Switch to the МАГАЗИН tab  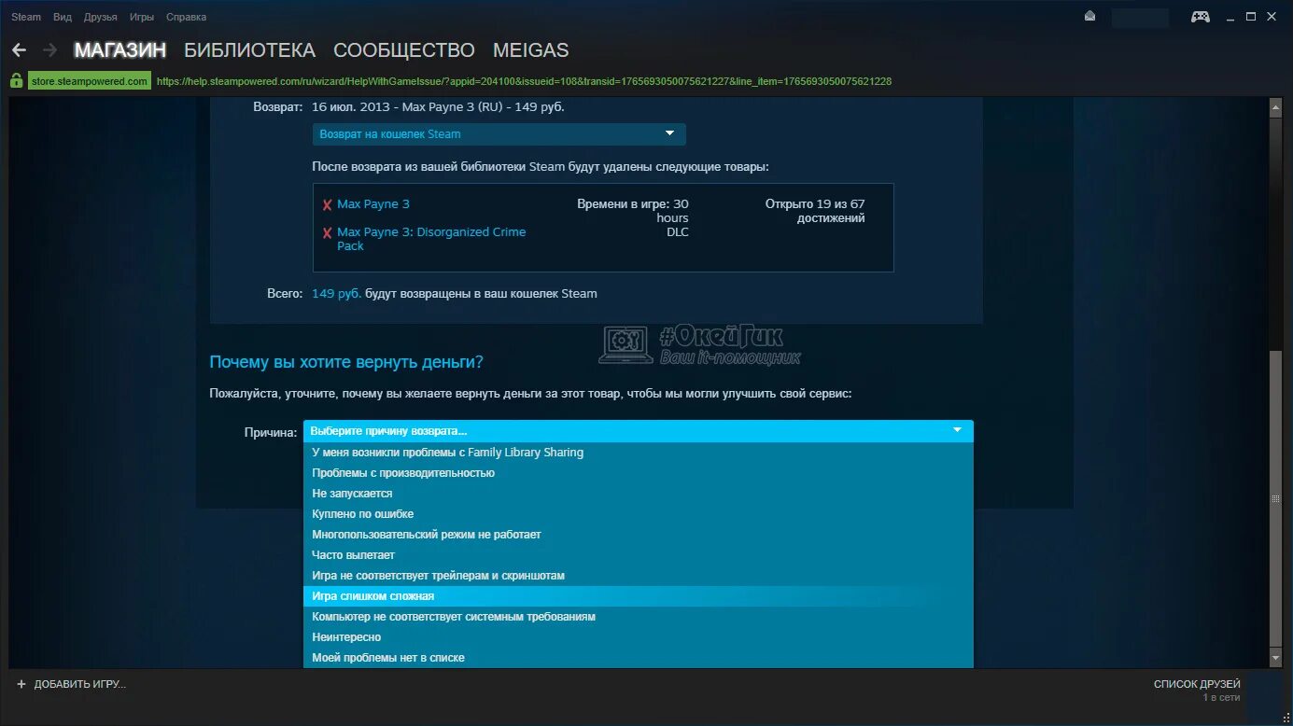tap(120, 50)
